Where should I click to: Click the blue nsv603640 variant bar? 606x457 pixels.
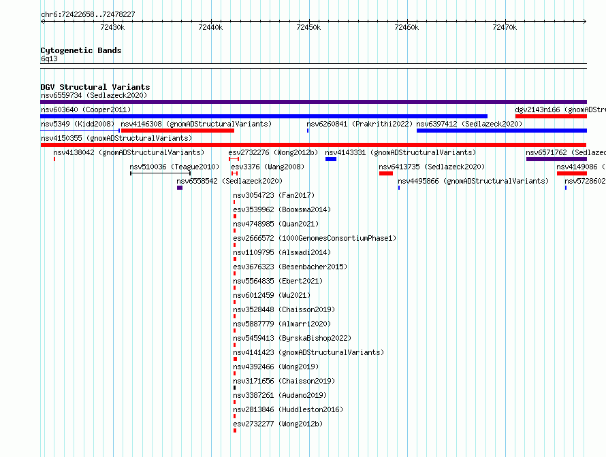[x=264, y=116]
